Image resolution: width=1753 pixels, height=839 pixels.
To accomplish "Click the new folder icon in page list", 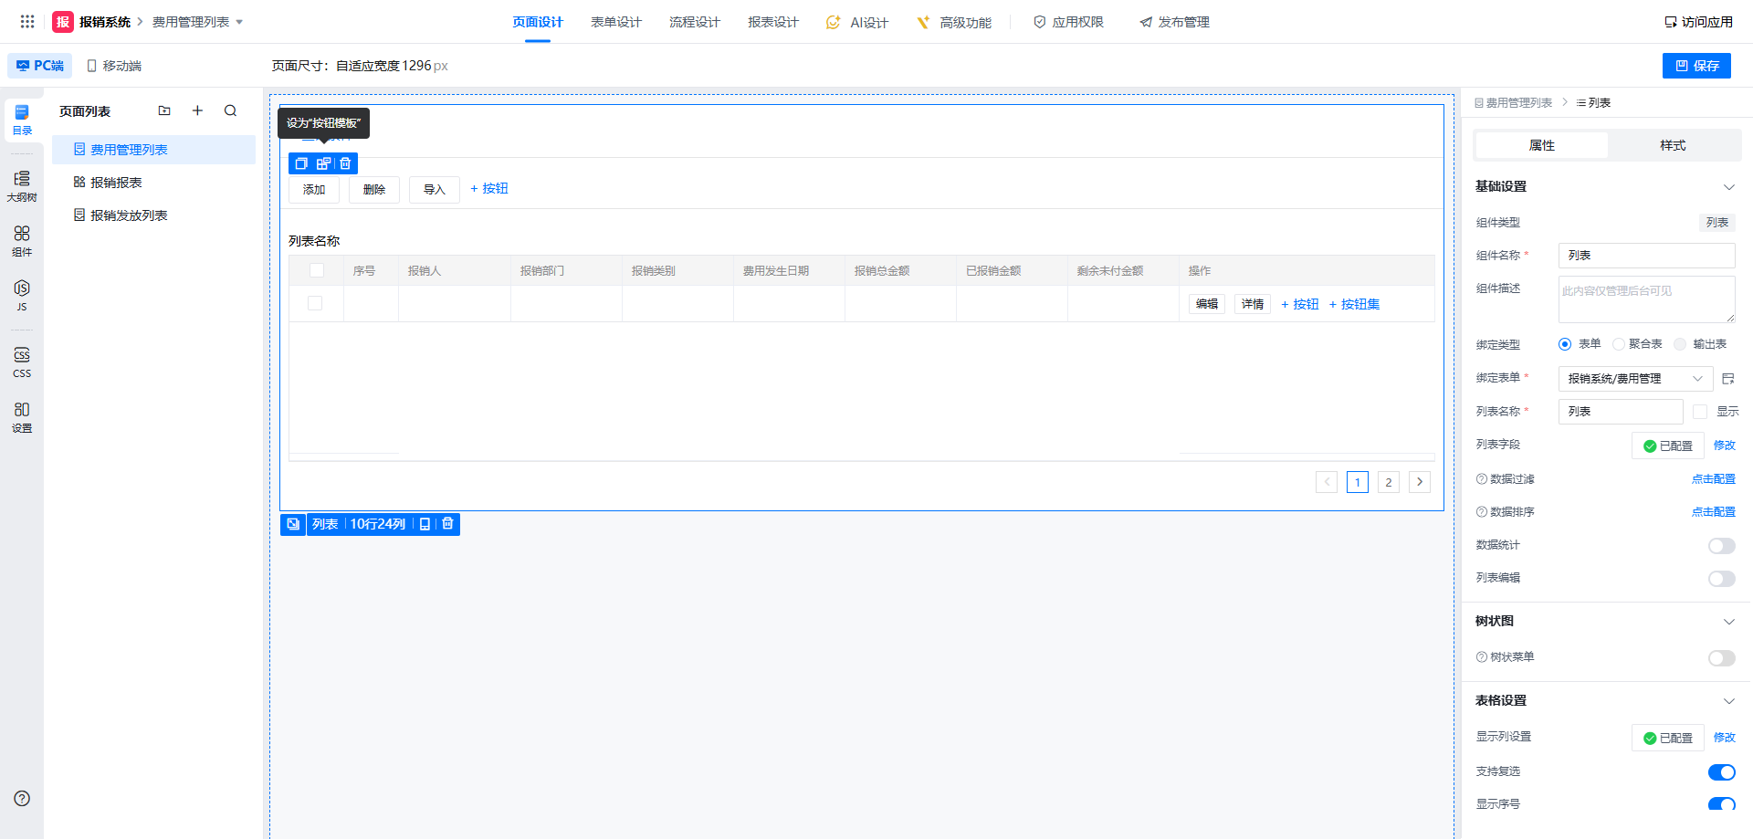I will point(164,111).
